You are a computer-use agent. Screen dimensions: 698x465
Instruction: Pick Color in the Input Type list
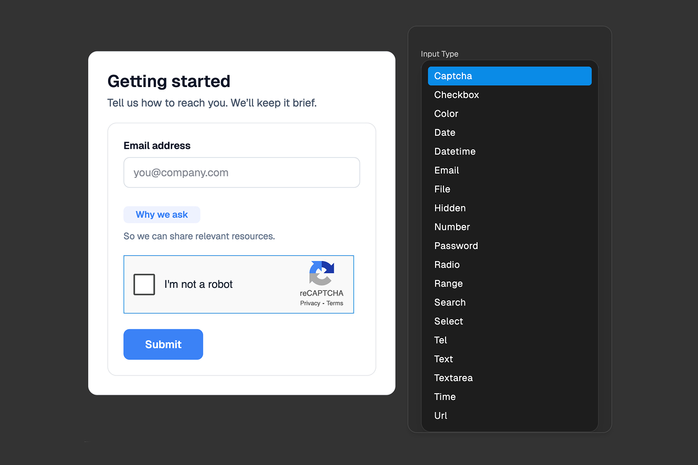click(510, 114)
